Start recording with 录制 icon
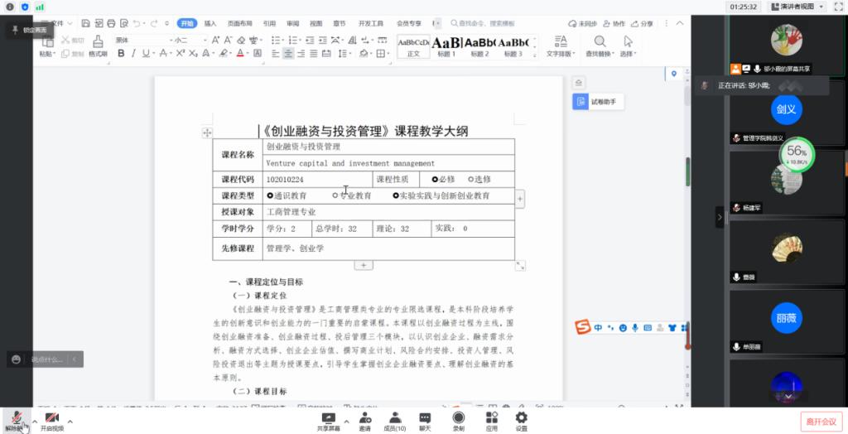The height and width of the screenshot is (434, 848). click(458, 419)
